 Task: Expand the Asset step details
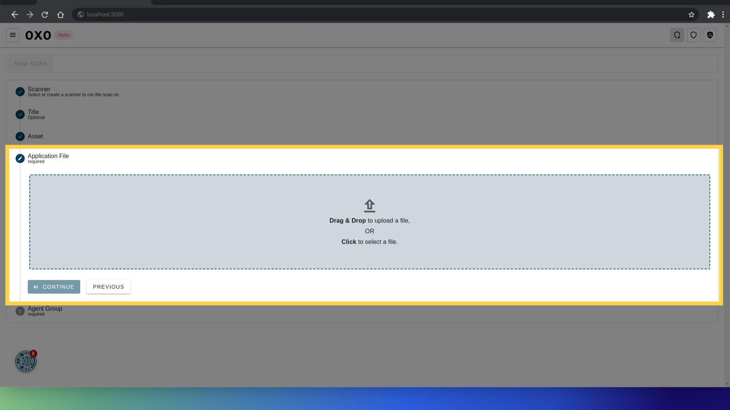pos(35,136)
